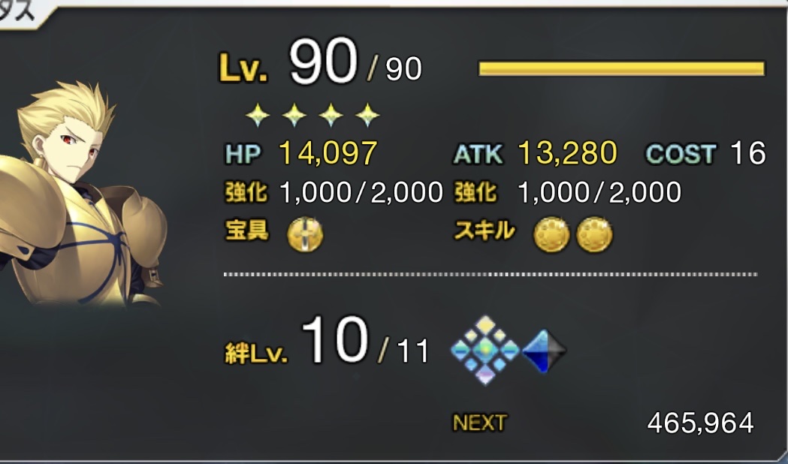Tap HP 強化 1,000/2,000 enhancement text
This screenshot has height=464, width=788.
coord(334,192)
